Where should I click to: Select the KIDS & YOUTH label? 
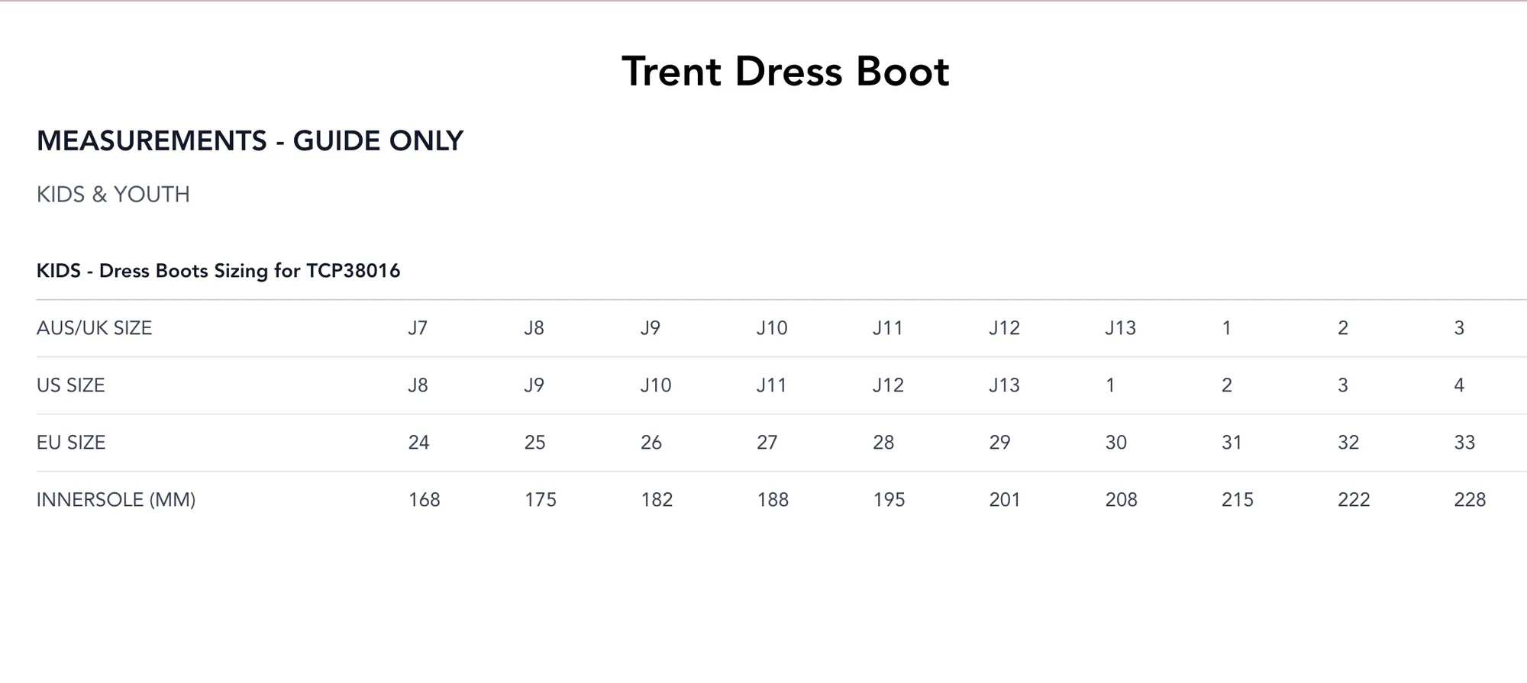[x=113, y=195]
